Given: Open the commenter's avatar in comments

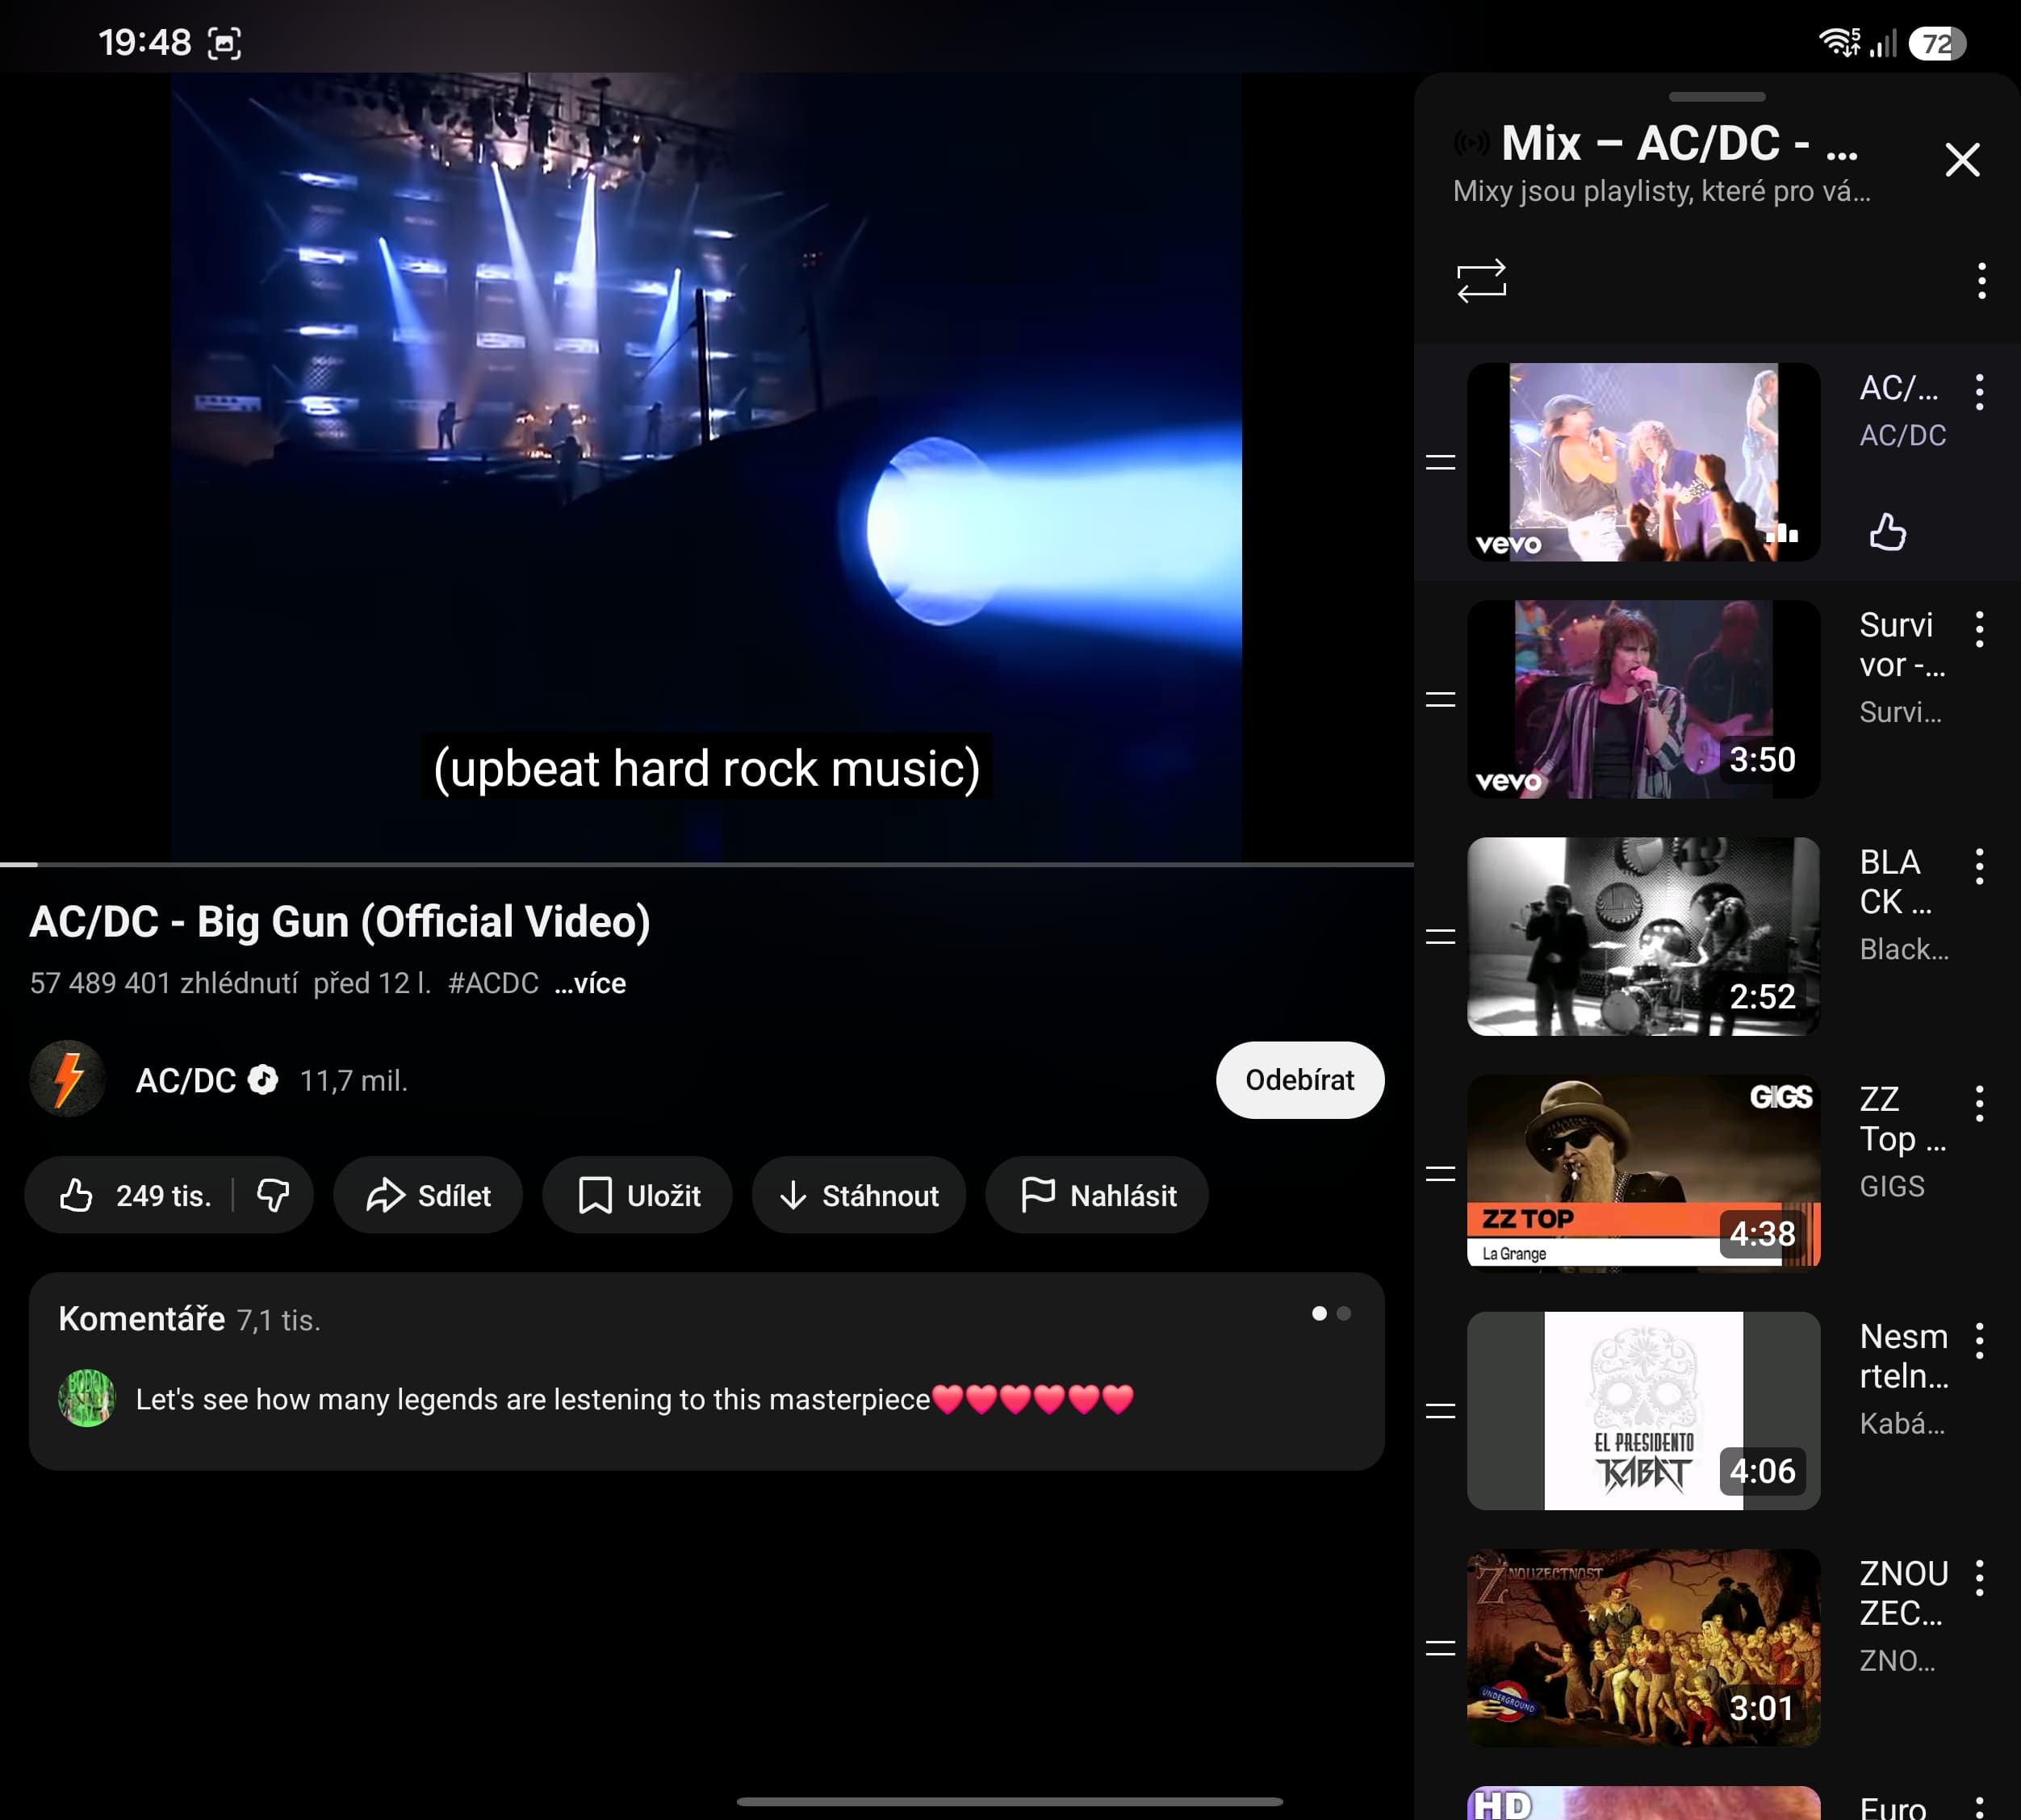Looking at the screenshot, I should coord(87,1398).
